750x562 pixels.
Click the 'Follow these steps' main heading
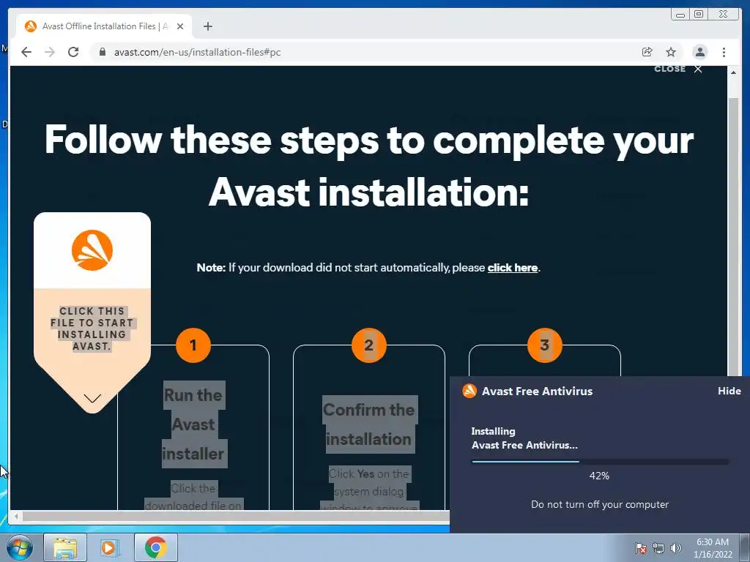pyautogui.click(x=369, y=165)
